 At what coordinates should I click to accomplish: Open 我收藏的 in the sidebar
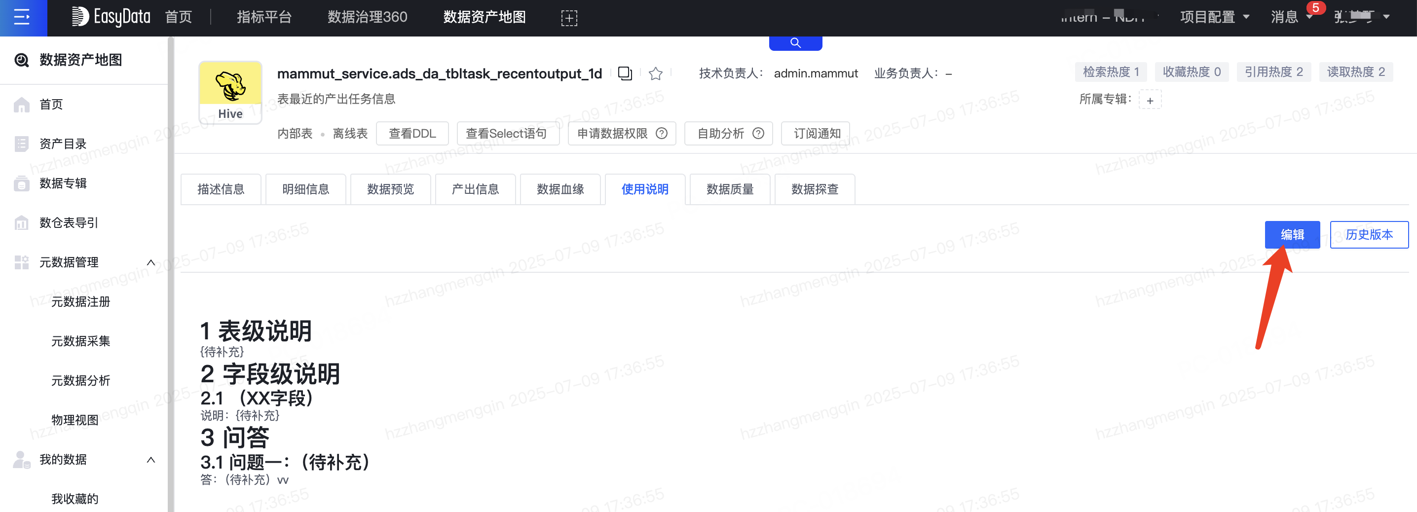[x=75, y=499]
